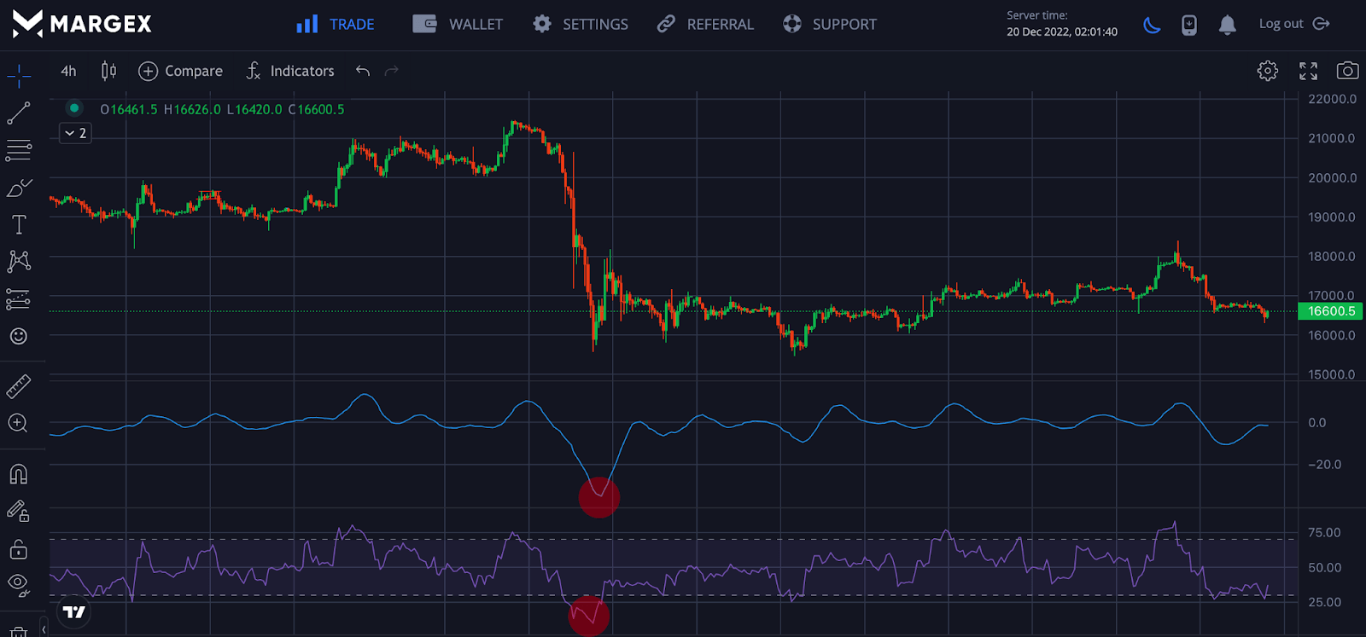Image resolution: width=1366 pixels, height=637 pixels.
Task: Collapse the indicator legend showing 2
Action: point(75,133)
